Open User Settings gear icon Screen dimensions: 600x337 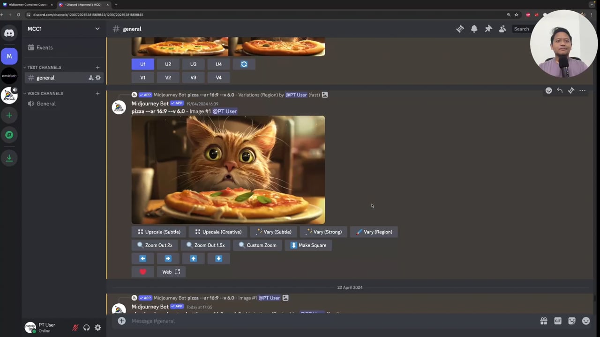tap(97, 328)
